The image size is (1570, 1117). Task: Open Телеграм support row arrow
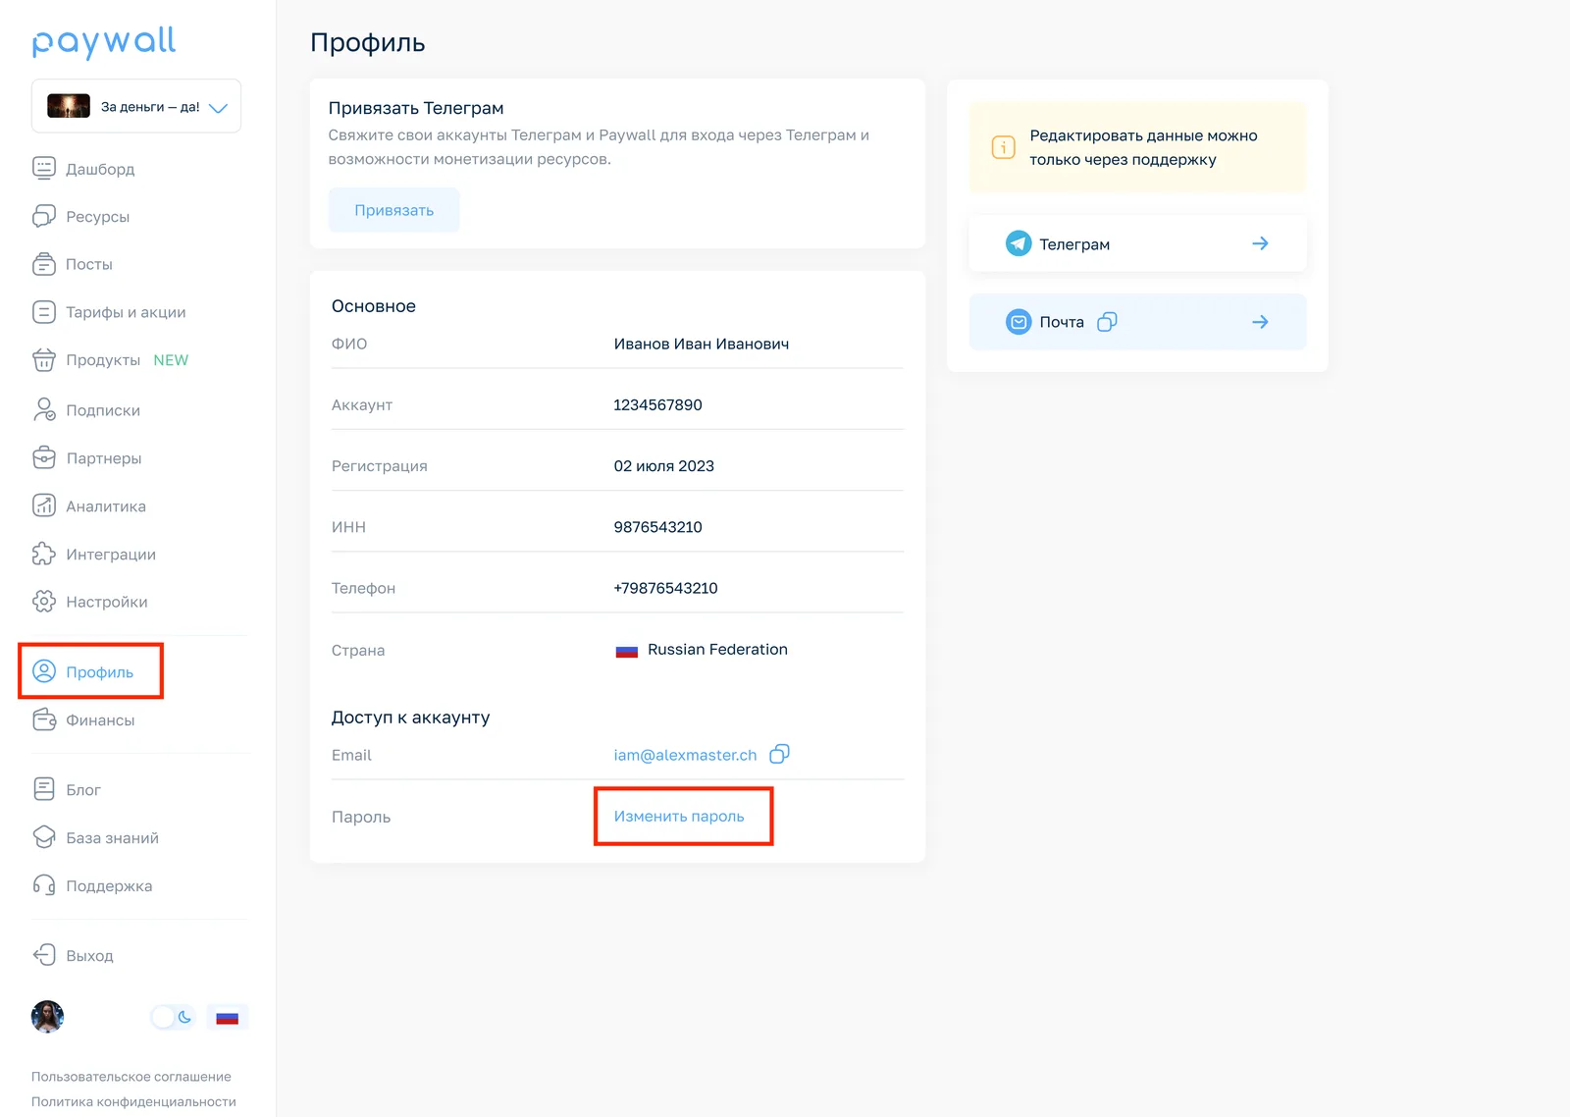click(1260, 243)
